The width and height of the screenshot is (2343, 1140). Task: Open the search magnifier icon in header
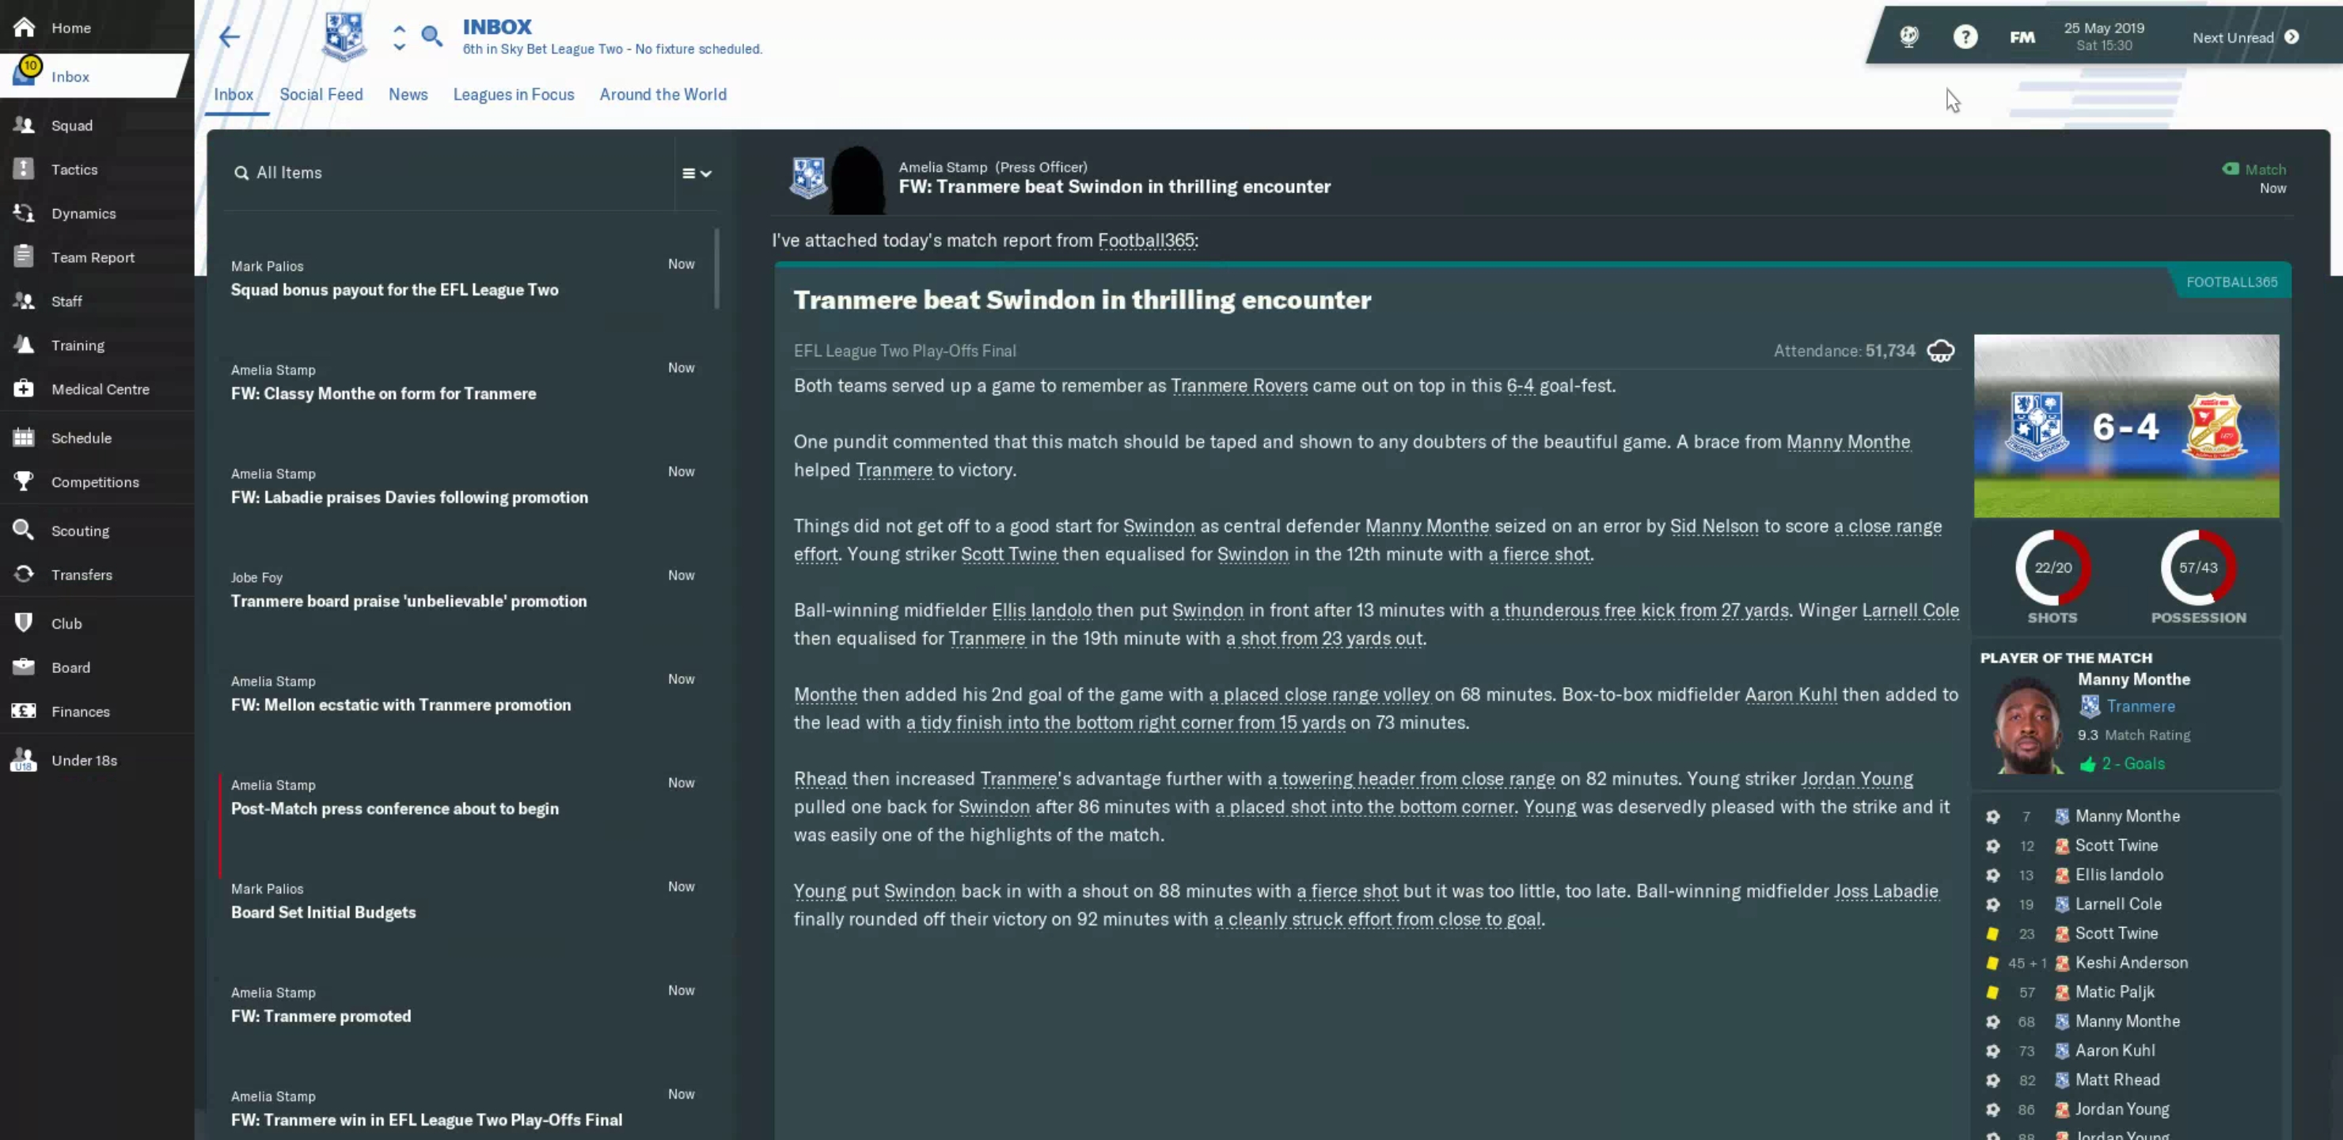click(x=432, y=36)
